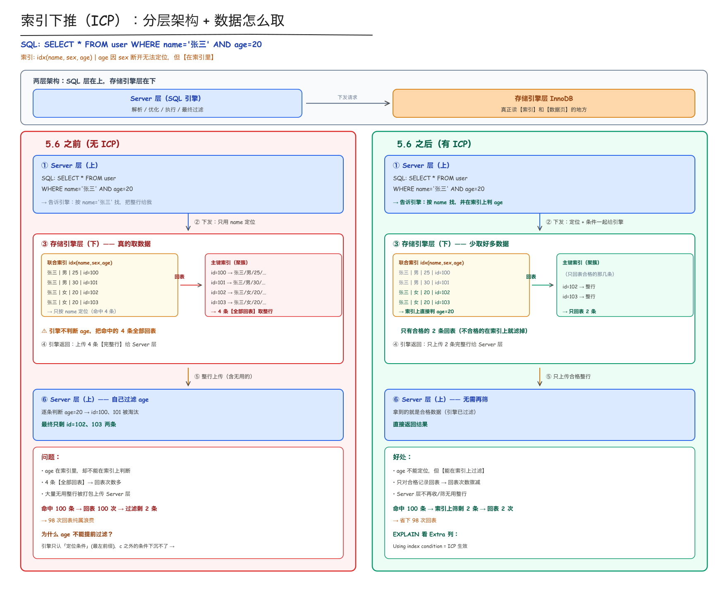This screenshot has height=595, width=728.
Task: Click '→ 索引上直接判 age=20'
Action: click(x=426, y=312)
